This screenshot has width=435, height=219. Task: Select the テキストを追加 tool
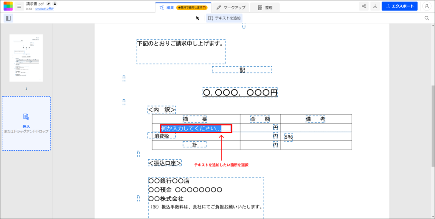(x=224, y=18)
